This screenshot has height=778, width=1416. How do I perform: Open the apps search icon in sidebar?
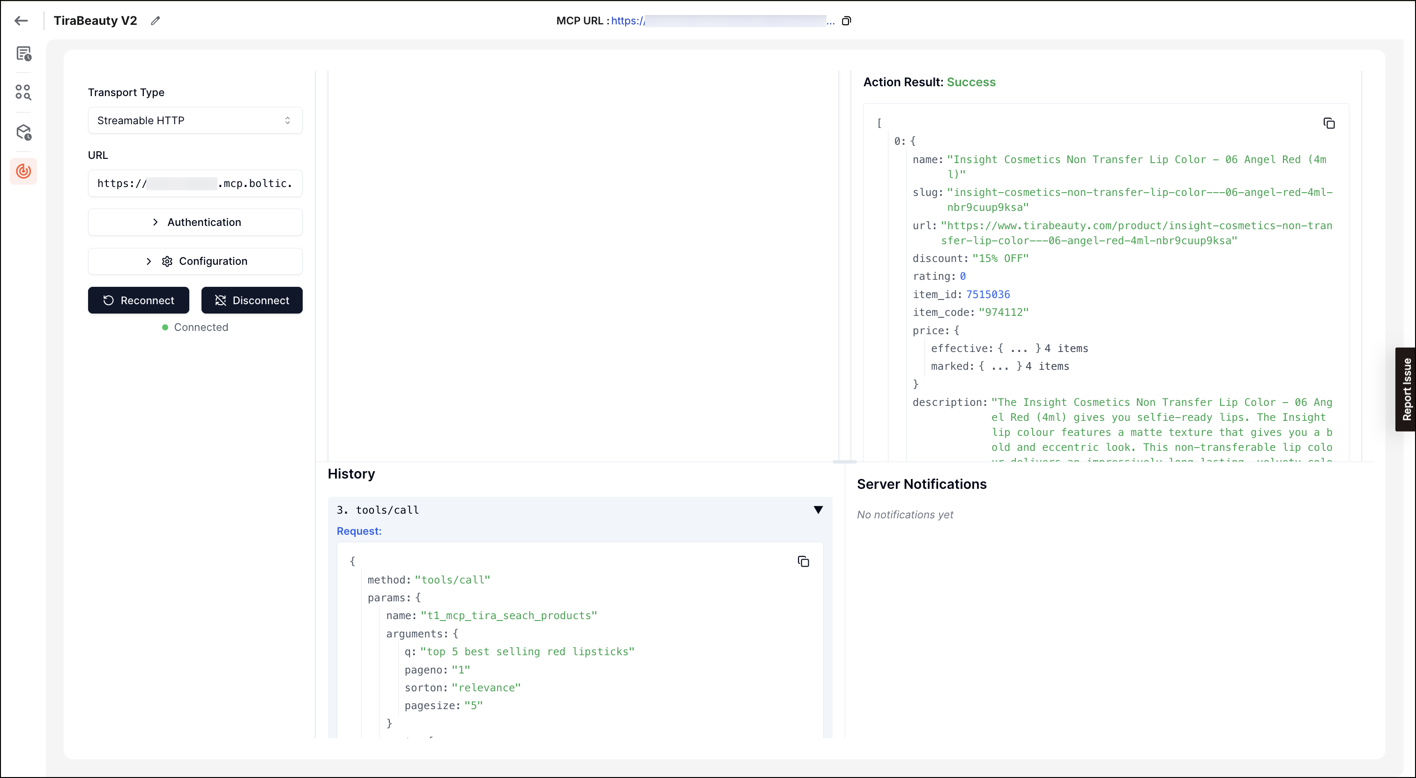click(23, 92)
